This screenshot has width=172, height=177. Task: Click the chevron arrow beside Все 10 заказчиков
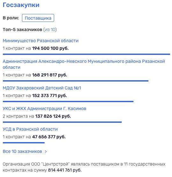click(x=46, y=152)
